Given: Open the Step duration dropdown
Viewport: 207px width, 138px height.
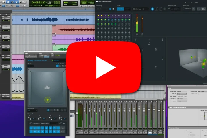Looking at the screenshot, I should (54, 123).
